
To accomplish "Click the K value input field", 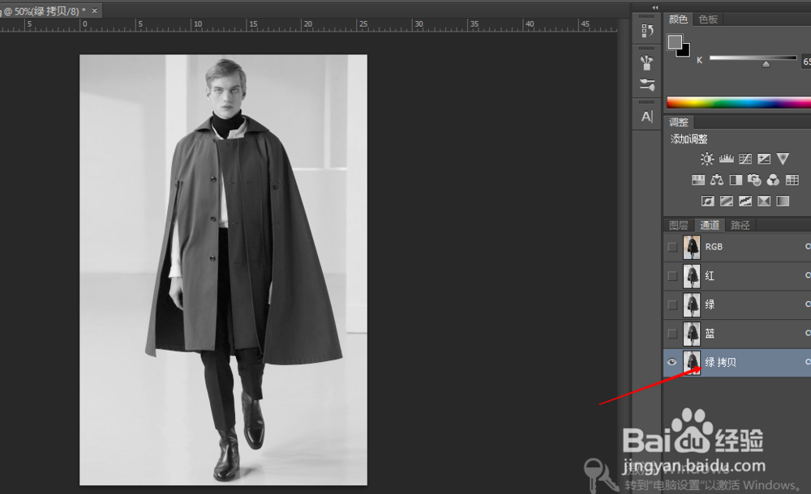I will [806, 62].
